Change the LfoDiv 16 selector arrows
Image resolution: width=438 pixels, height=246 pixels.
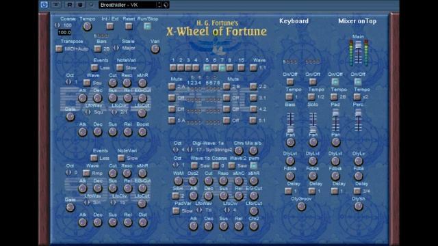coord(114,202)
